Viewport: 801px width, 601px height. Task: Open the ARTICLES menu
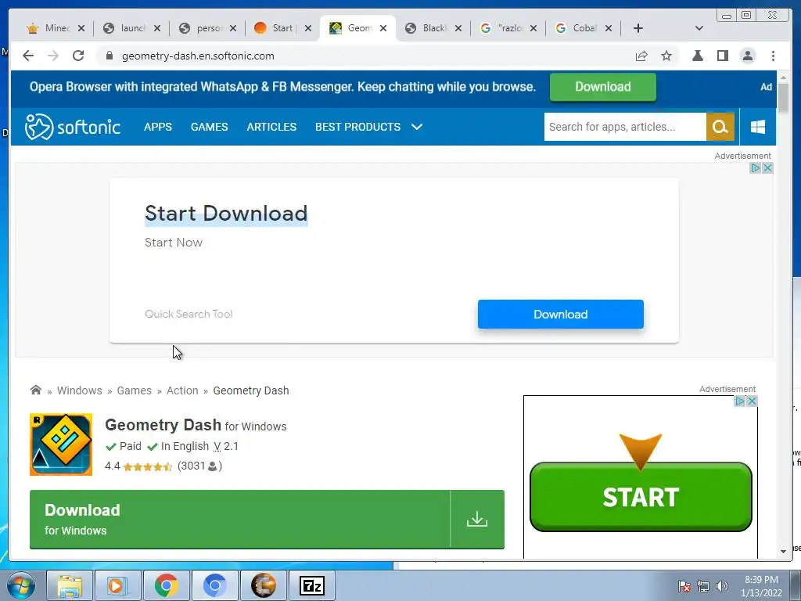[x=271, y=127]
